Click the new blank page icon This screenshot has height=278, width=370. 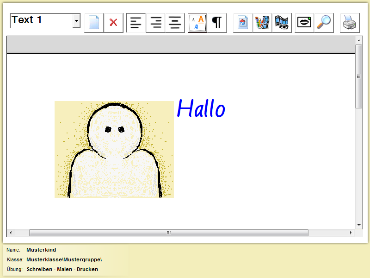[94, 22]
